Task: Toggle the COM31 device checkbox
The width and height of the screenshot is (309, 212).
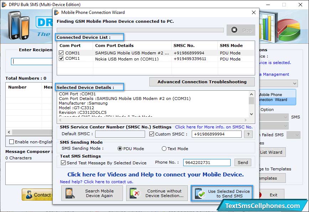Action: [61, 53]
